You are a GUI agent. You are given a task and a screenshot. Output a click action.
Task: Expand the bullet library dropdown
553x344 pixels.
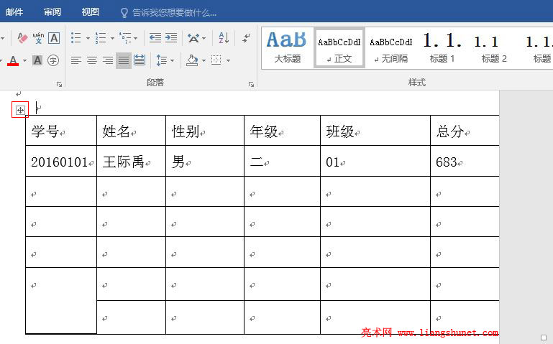pyautogui.click(x=88, y=38)
